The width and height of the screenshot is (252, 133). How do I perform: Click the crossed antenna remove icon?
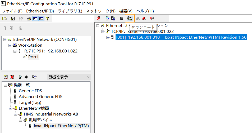pyautogui.click(x=12, y=28)
